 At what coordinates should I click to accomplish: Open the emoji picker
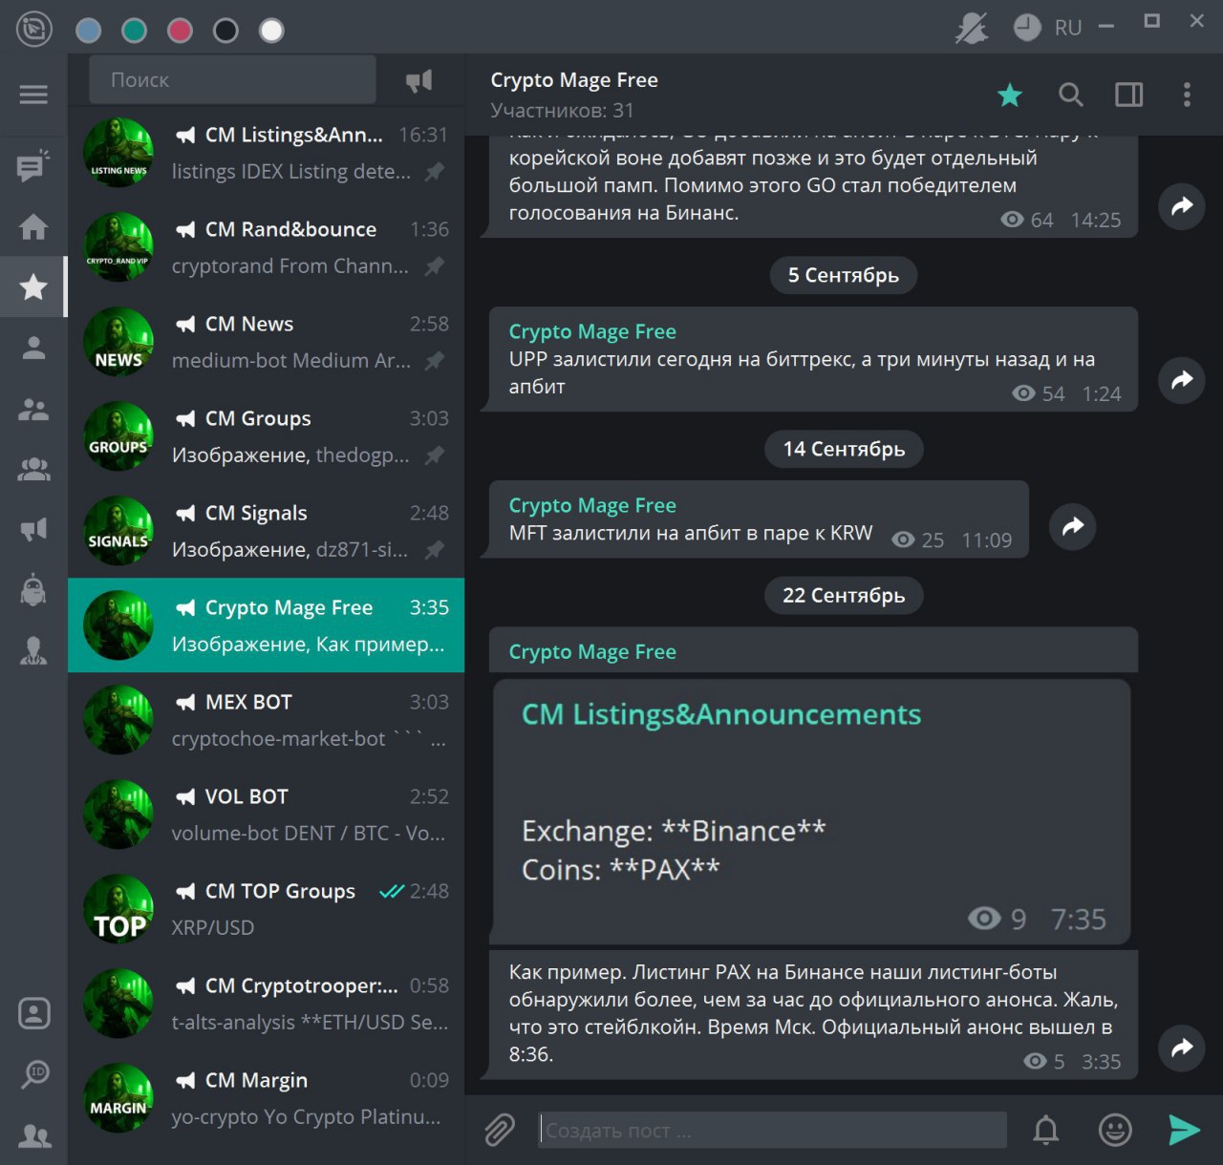pos(1115,1130)
